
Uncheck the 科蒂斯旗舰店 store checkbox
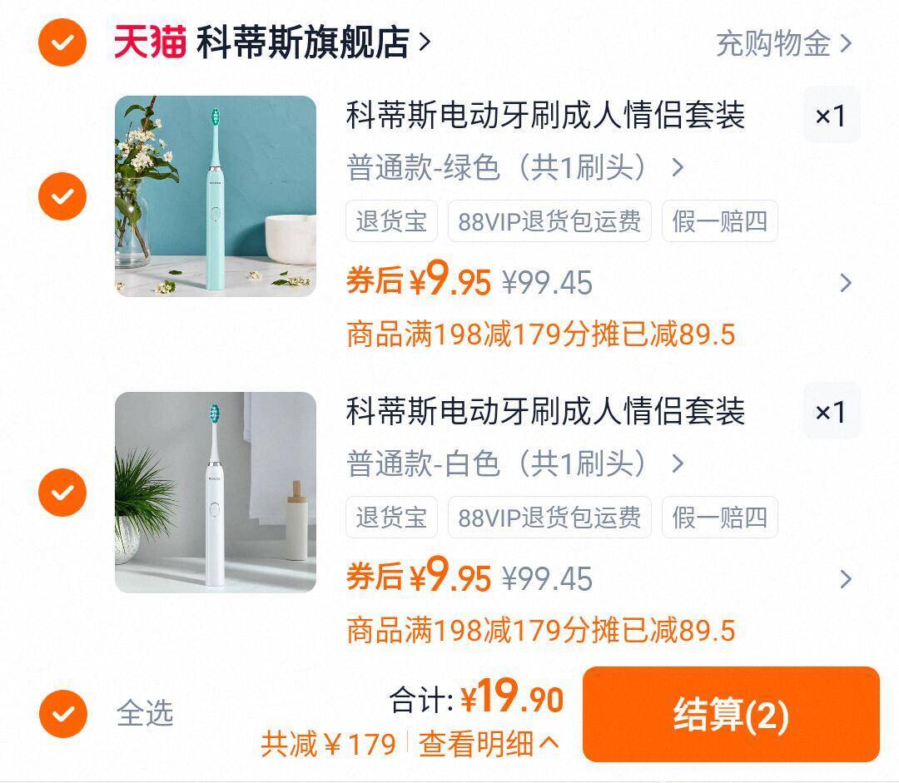(x=62, y=42)
